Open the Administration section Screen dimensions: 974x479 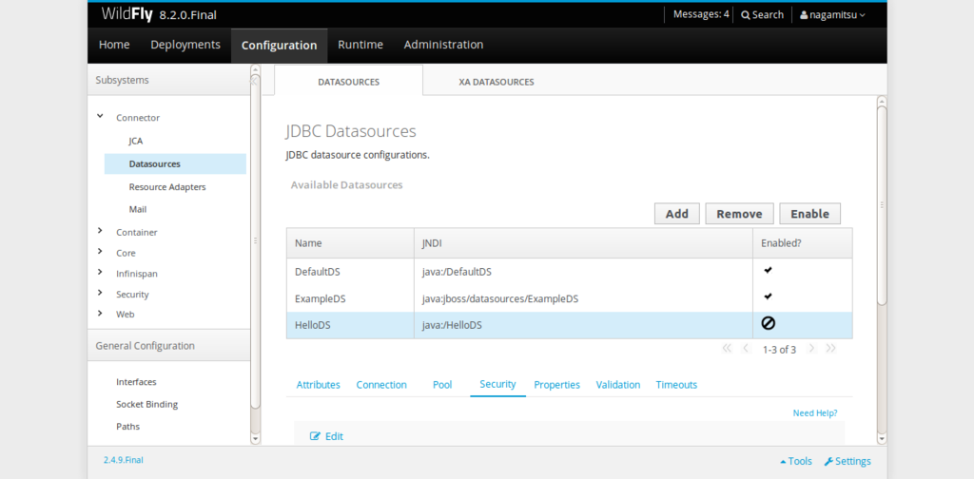tap(443, 45)
